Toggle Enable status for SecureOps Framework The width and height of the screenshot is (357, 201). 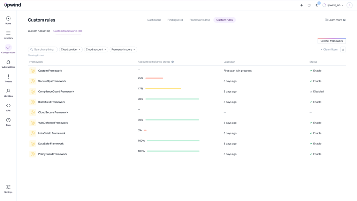[316, 81]
